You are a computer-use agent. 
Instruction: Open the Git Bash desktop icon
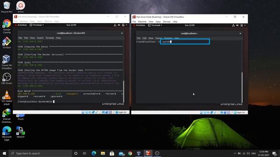click(x=7, y=43)
